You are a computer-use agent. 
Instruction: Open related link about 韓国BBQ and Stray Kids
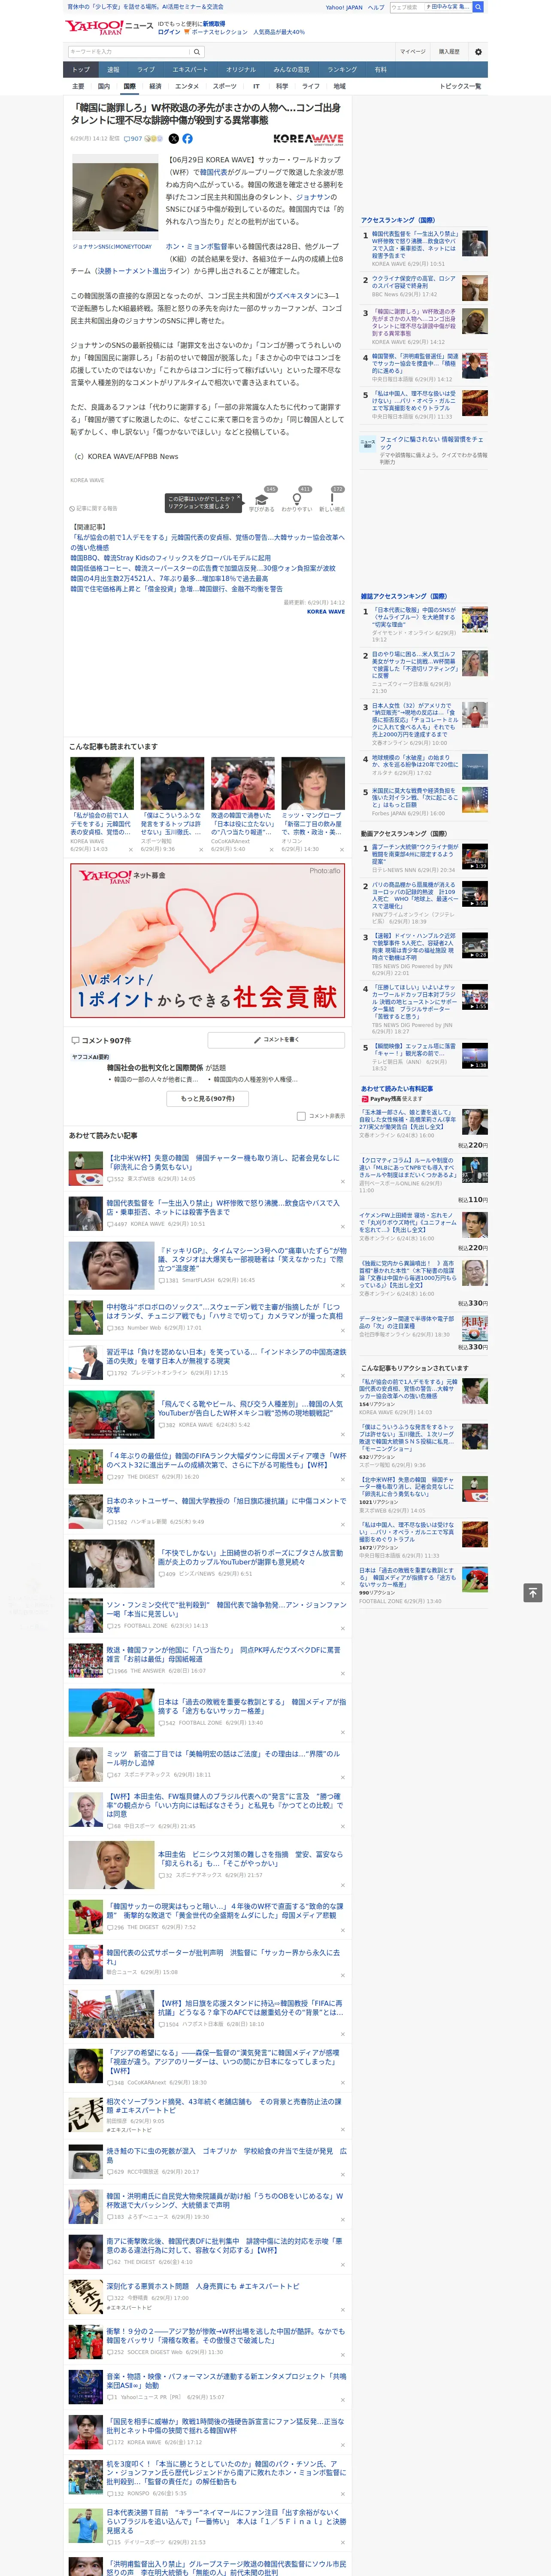[x=170, y=558]
